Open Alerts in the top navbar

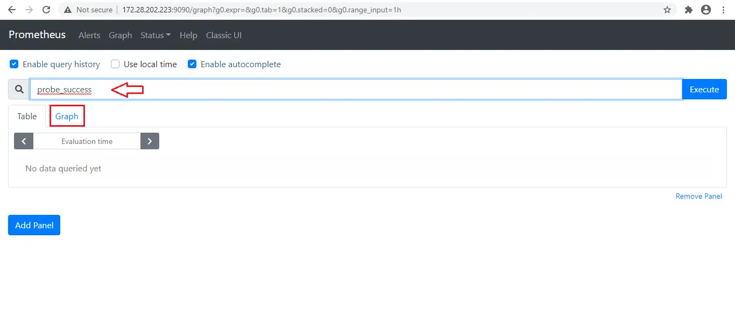pyautogui.click(x=89, y=35)
